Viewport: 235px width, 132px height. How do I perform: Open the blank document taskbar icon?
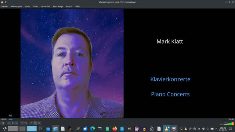coord(63,129)
